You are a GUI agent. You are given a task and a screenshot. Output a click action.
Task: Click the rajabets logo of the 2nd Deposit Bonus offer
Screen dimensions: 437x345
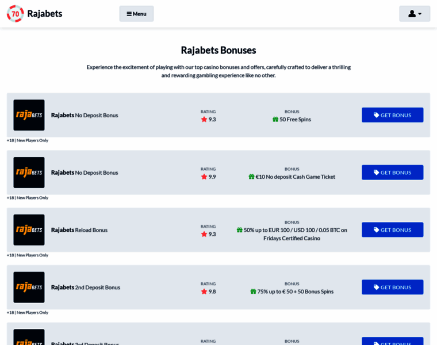pyautogui.click(x=29, y=287)
